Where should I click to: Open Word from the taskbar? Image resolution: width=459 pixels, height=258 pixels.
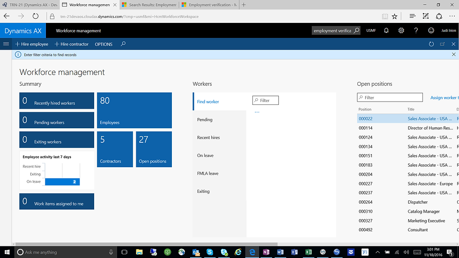[280, 252]
